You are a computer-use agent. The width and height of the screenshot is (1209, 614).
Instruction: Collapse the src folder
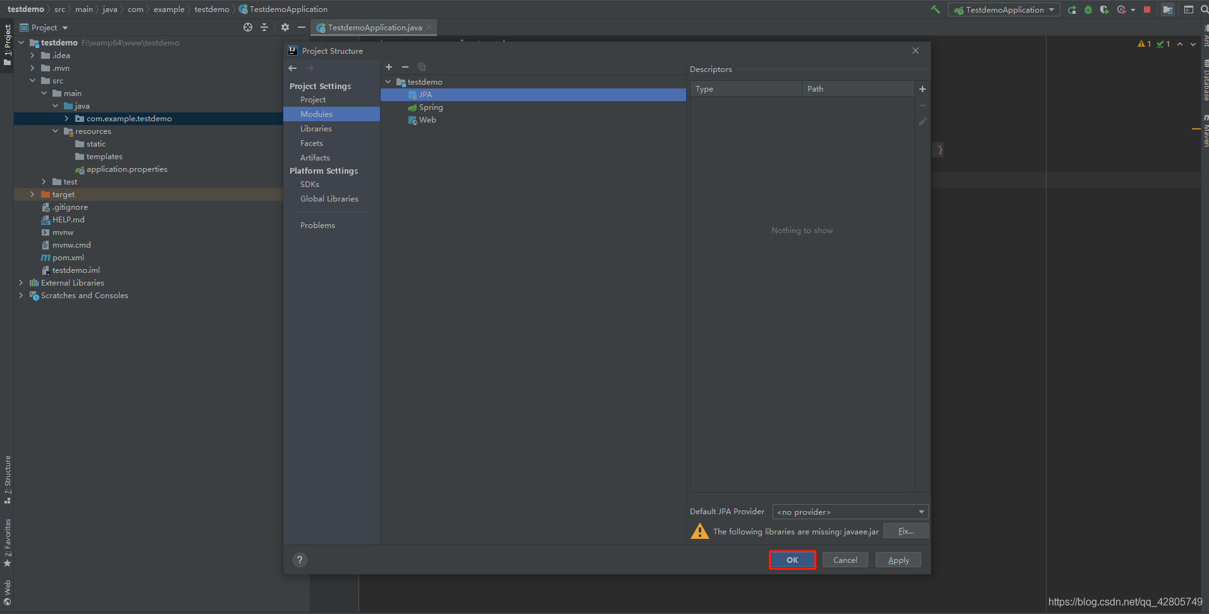[x=33, y=81]
